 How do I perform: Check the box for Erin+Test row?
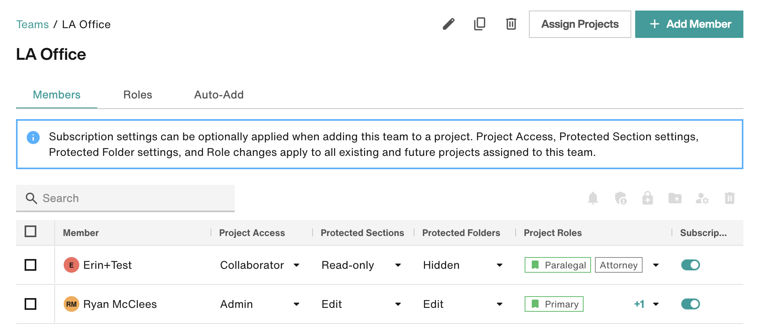30,265
